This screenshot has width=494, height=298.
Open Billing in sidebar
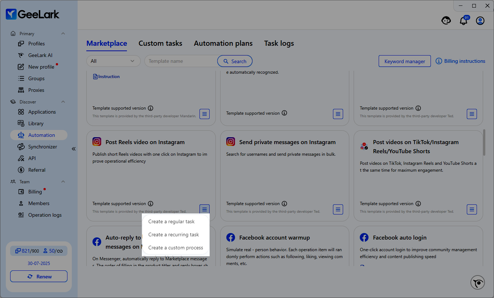click(x=35, y=192)
